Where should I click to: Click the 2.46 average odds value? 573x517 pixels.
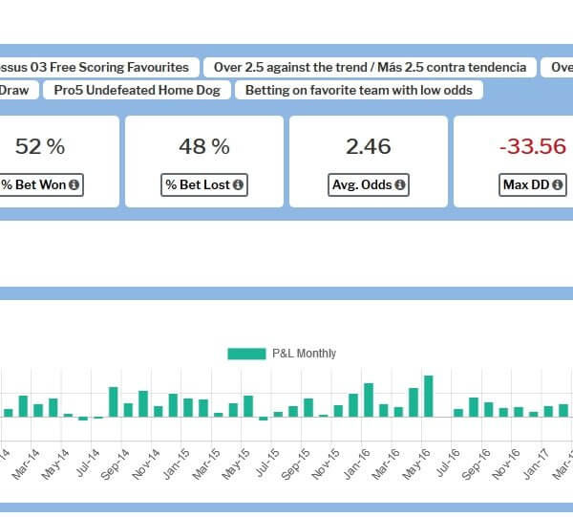pos(369,146)
